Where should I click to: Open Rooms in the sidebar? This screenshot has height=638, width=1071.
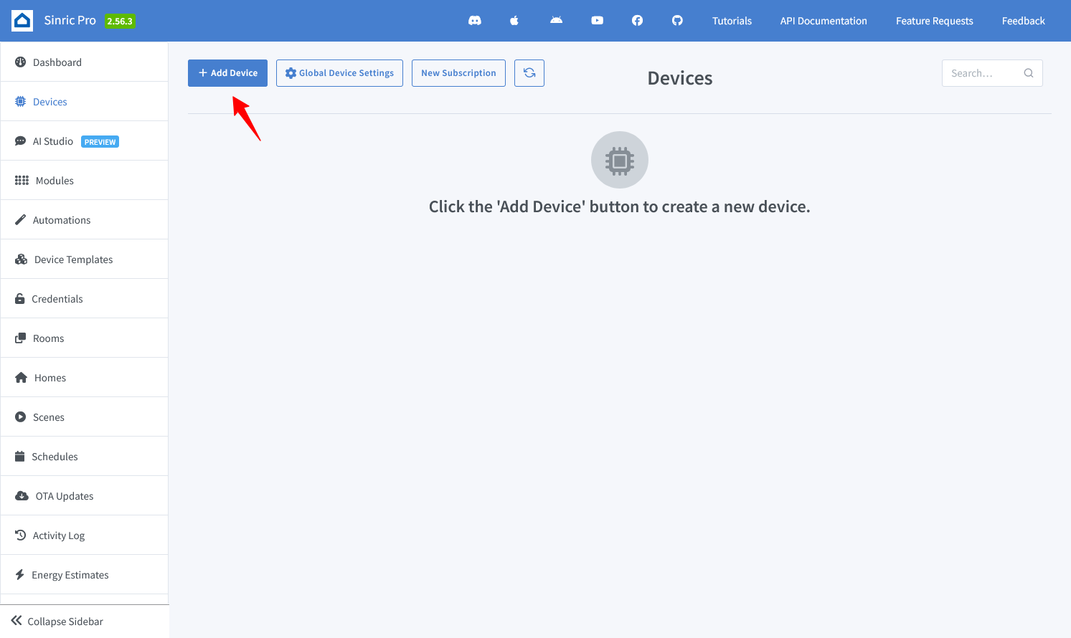85,338
